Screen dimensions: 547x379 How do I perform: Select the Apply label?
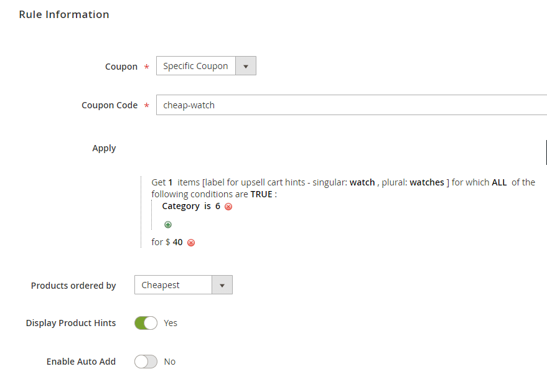104,148
